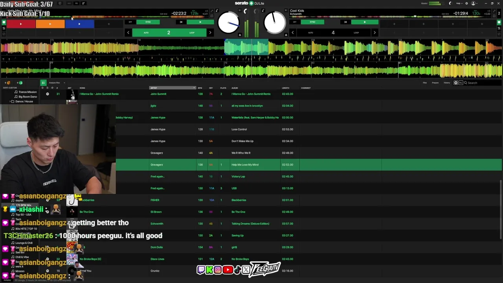The width and height of the screenshot is (503, 283).
Task: Toggle key lock on left deck
Action: [217, 11]
